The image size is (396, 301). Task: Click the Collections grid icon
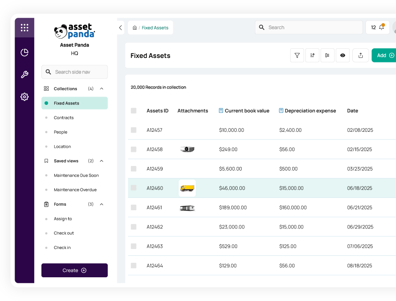(46, 88)
